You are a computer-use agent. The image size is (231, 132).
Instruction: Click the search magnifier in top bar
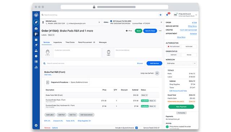point(43,15)
